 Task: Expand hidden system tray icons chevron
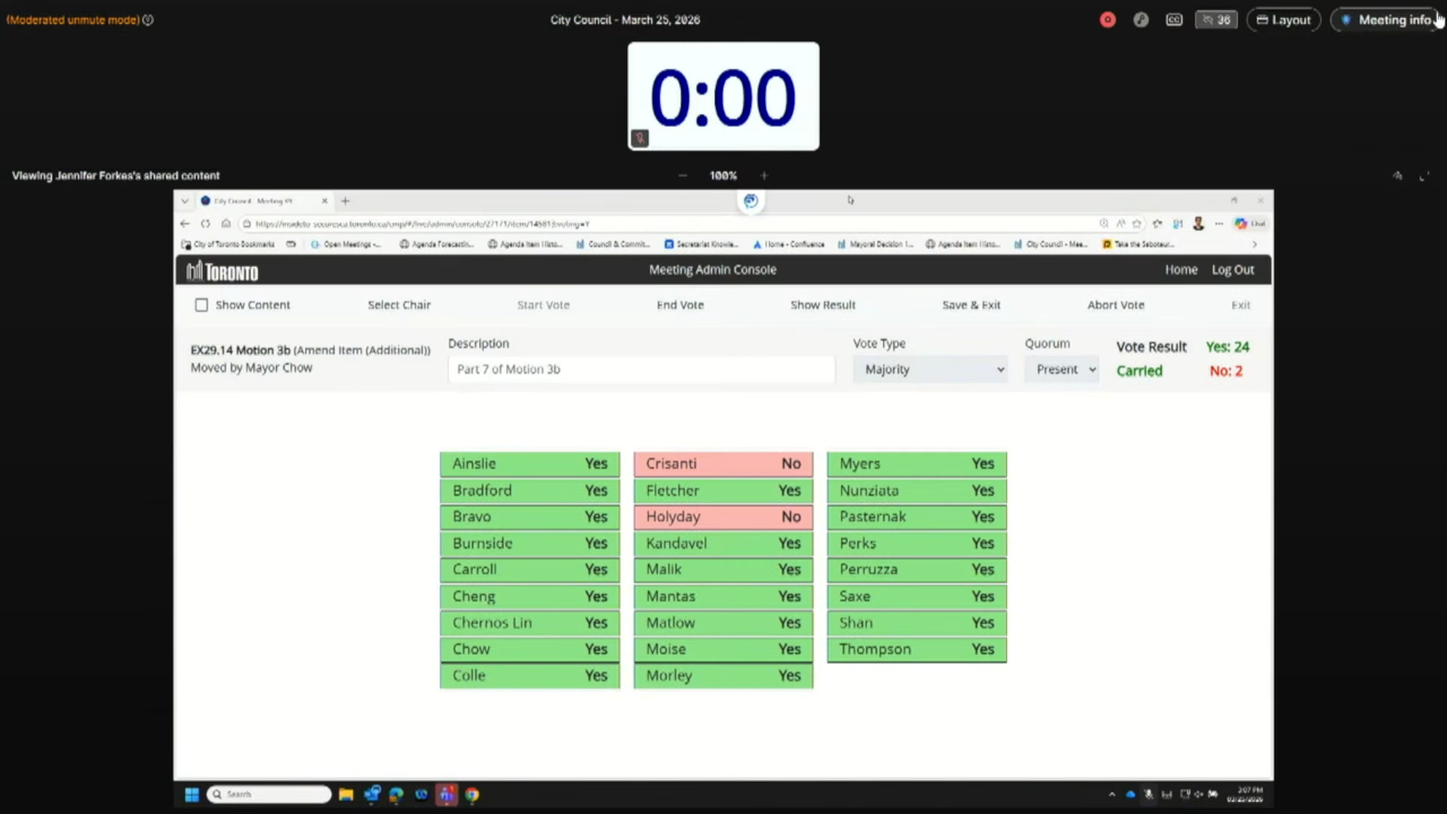click(1112, 794)
